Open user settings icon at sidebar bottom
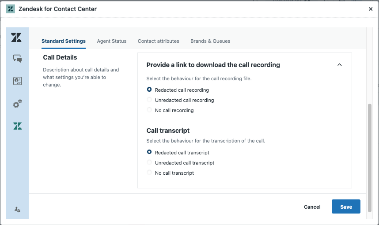The height and width of the screenshot is (225, 379). pos(17,210)
